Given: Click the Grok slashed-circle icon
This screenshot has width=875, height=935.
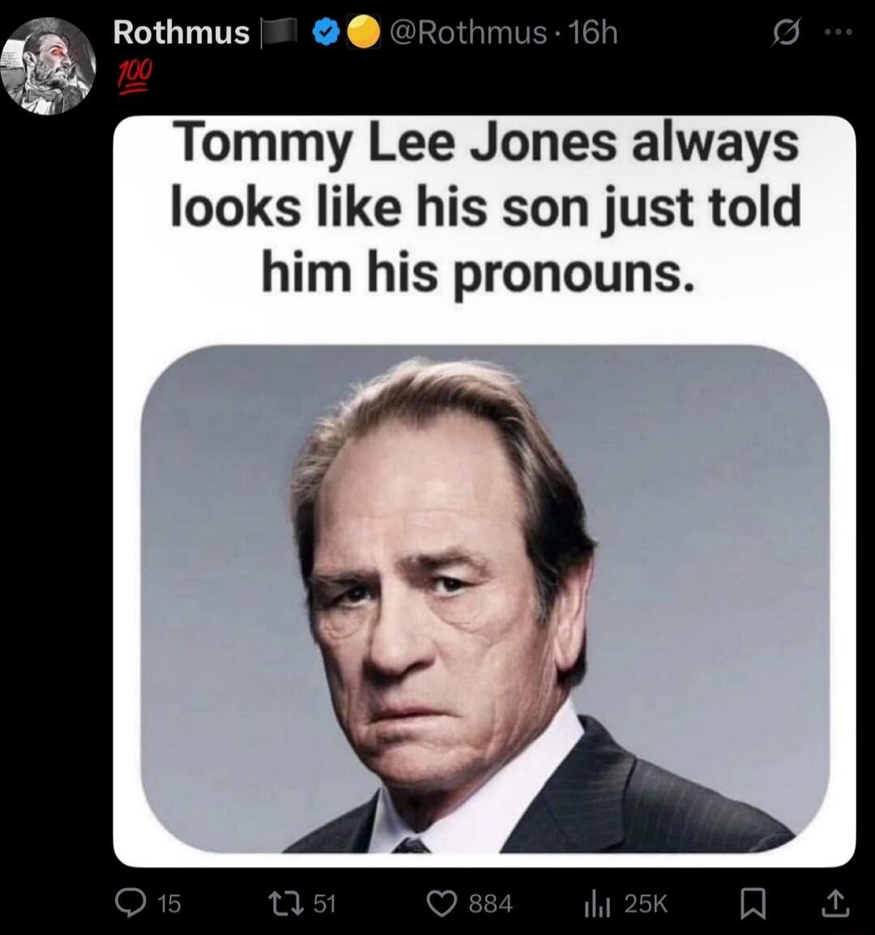Looking at the screenshot, I should 786,32.
